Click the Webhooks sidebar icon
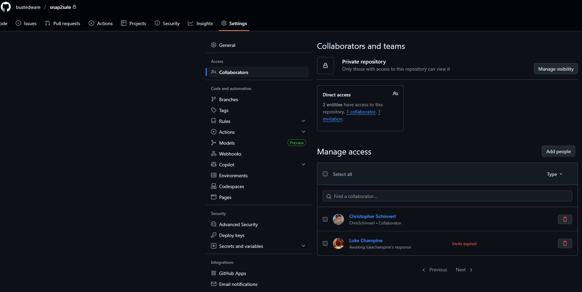 tap(214, 154)
